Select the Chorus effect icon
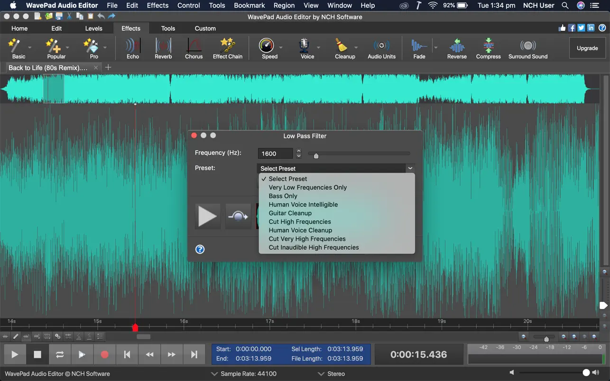 194,49
